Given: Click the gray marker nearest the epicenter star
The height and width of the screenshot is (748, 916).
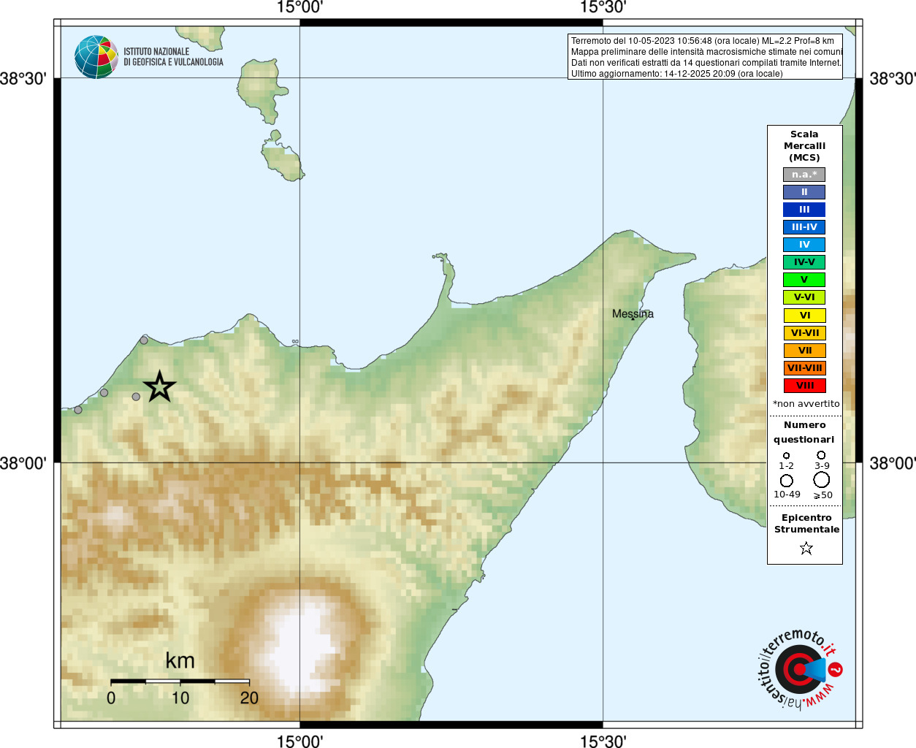Looking at the screenshot, I should tap(136, 397).
